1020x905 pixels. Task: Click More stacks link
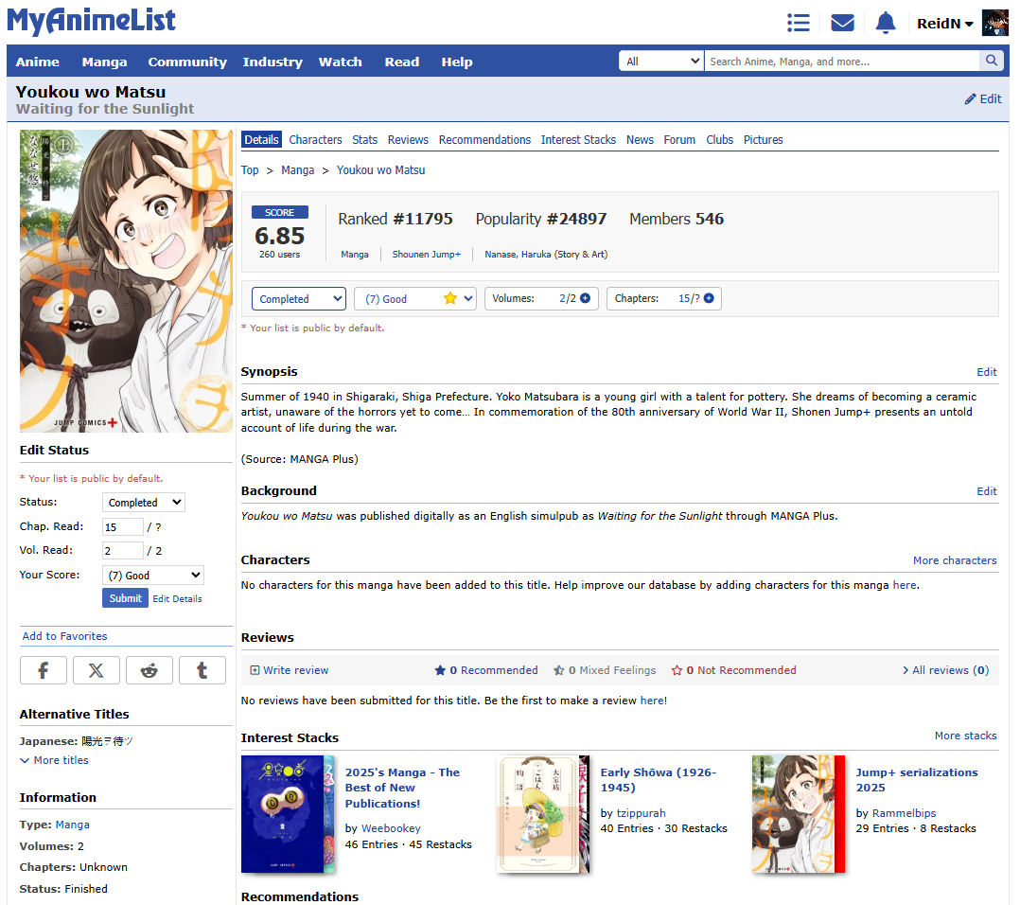click(965, 736)
